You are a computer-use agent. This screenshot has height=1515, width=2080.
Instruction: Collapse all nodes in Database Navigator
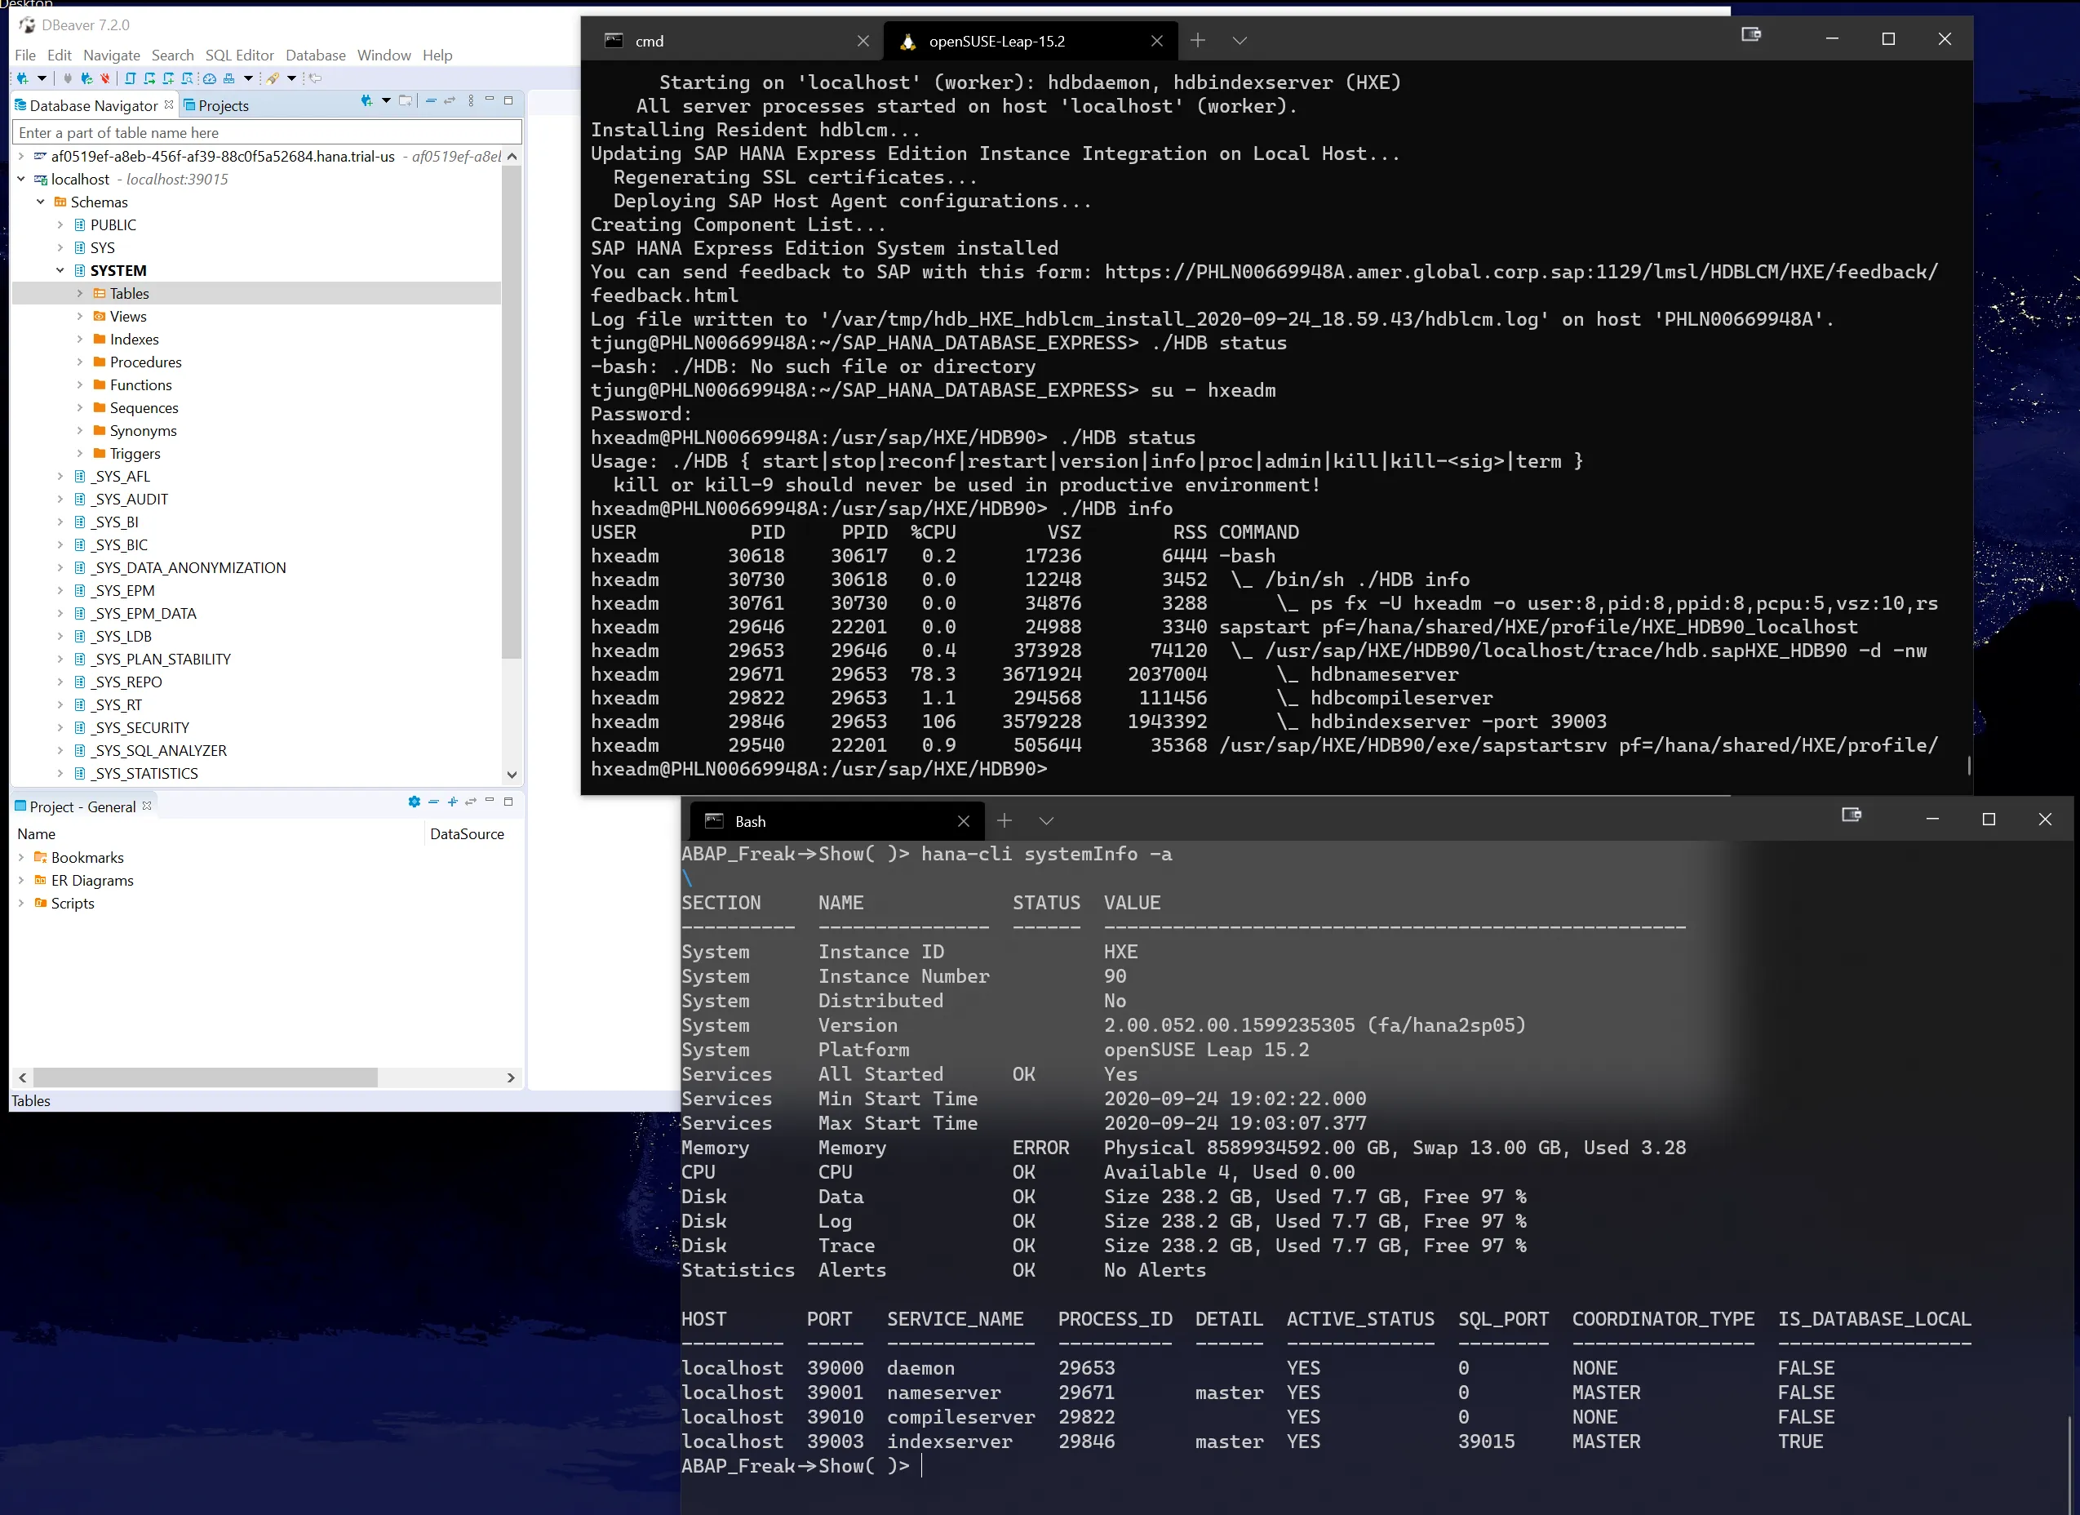tap(432, 101)
